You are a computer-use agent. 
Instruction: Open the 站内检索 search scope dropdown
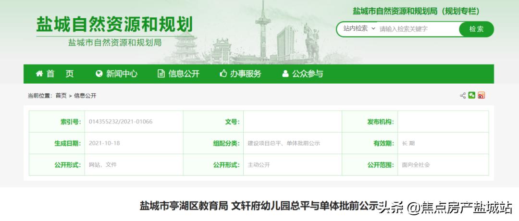point(359,29)
